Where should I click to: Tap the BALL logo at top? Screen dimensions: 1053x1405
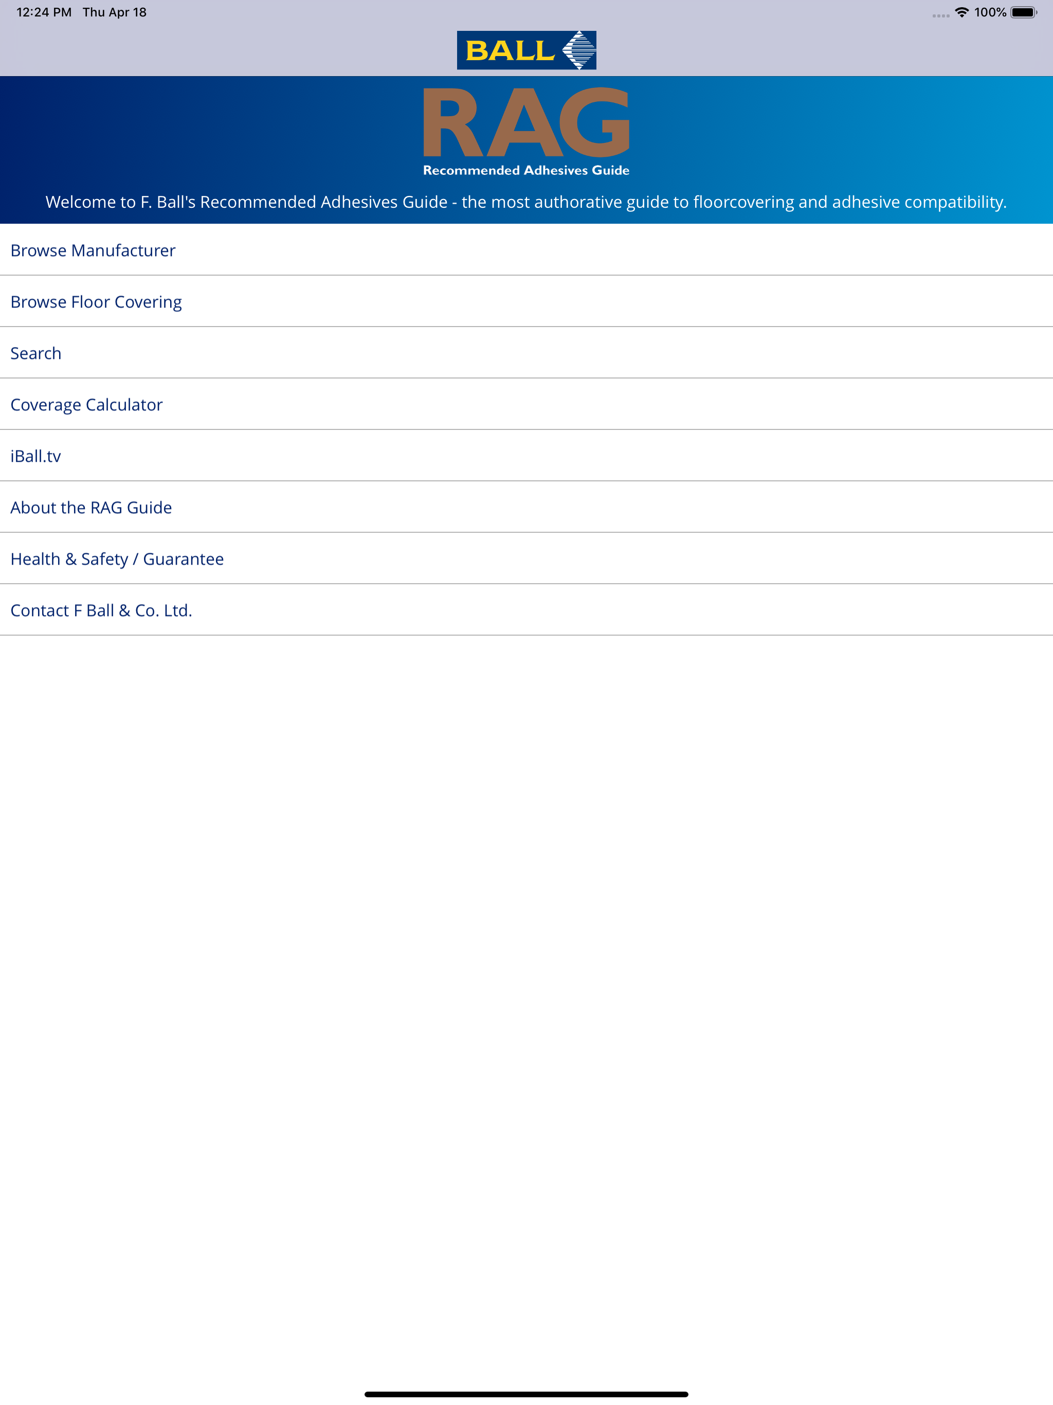526,50
